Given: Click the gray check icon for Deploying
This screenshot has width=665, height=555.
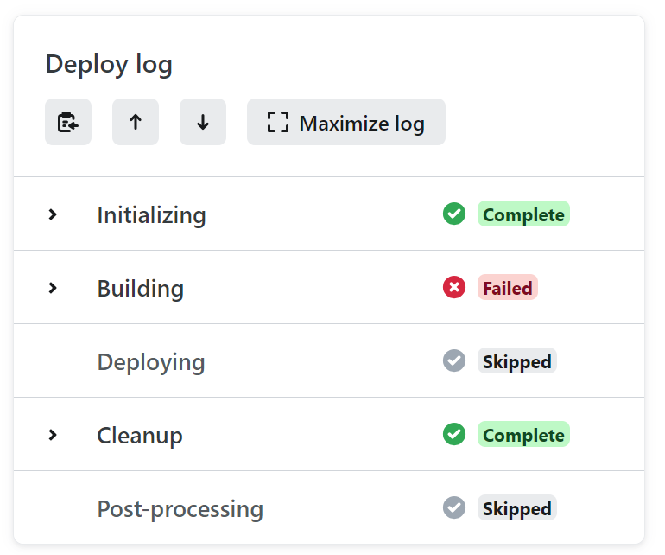Looking at the screenshot, I should pos(454,360).
